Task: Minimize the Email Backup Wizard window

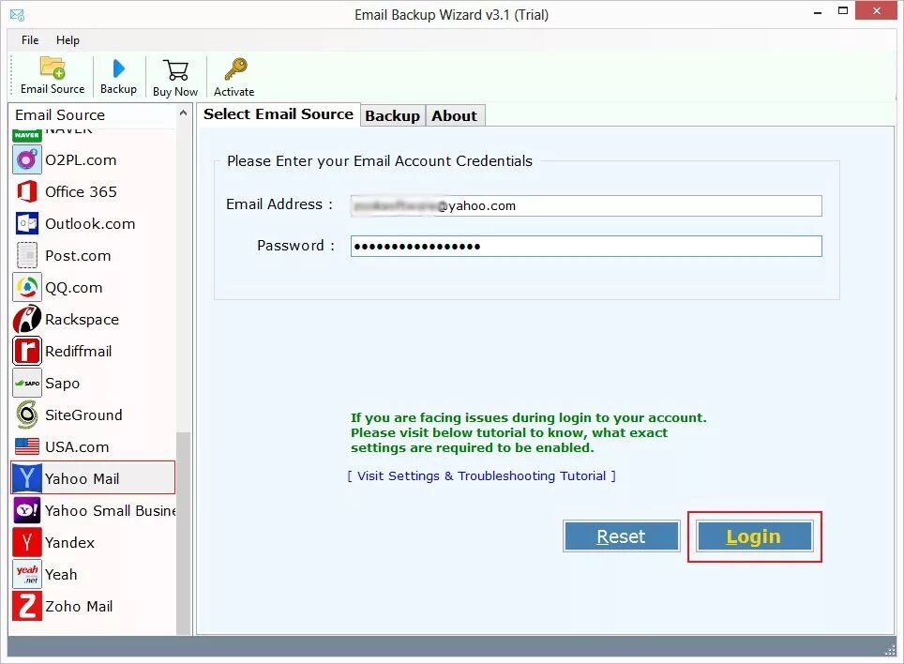Action: pos(818,11)
